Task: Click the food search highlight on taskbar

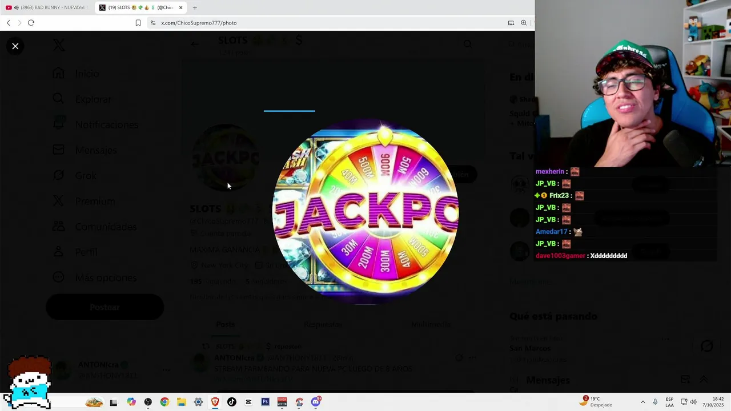Action: 94,402
